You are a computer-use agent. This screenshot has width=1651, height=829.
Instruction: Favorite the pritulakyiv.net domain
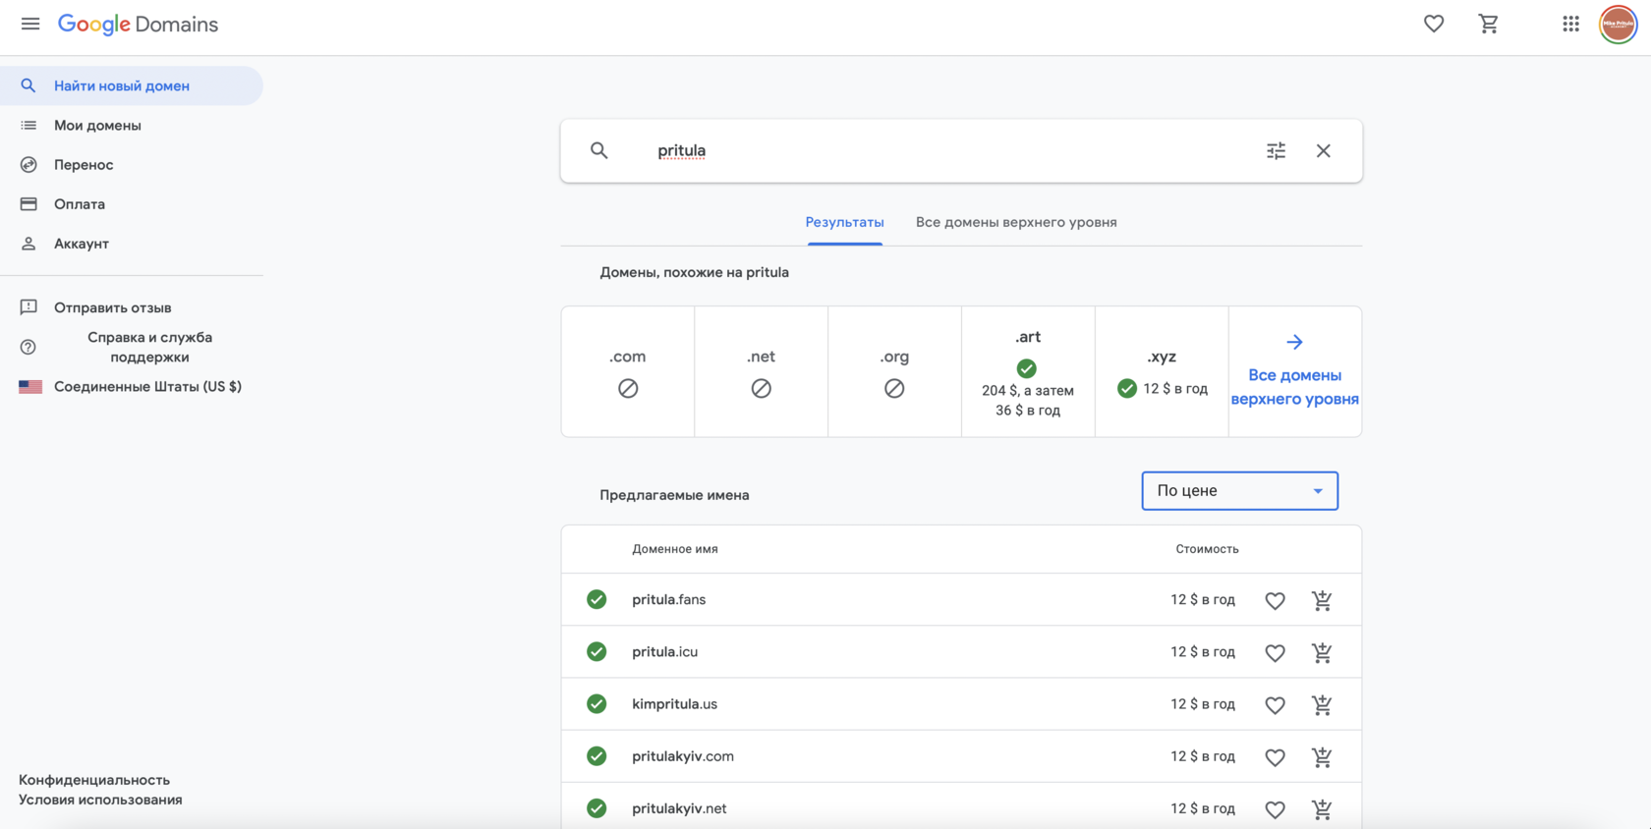pos(1275,809)
